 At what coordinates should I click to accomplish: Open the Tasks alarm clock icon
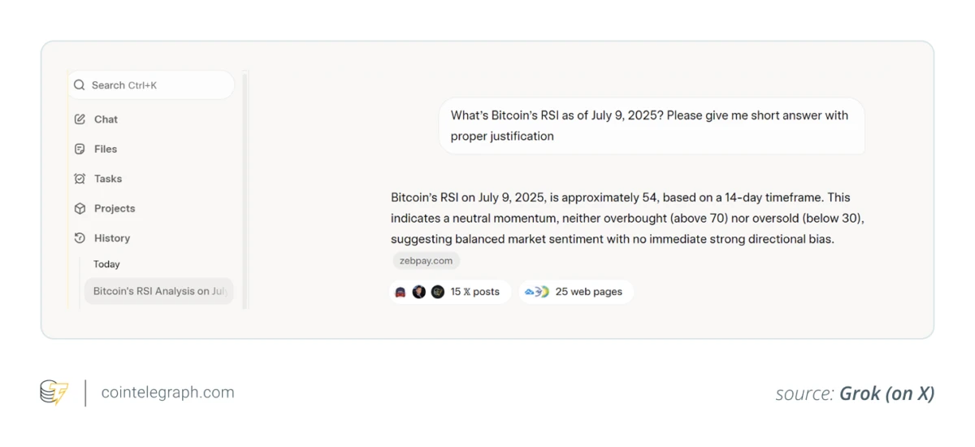coord(80,179)
